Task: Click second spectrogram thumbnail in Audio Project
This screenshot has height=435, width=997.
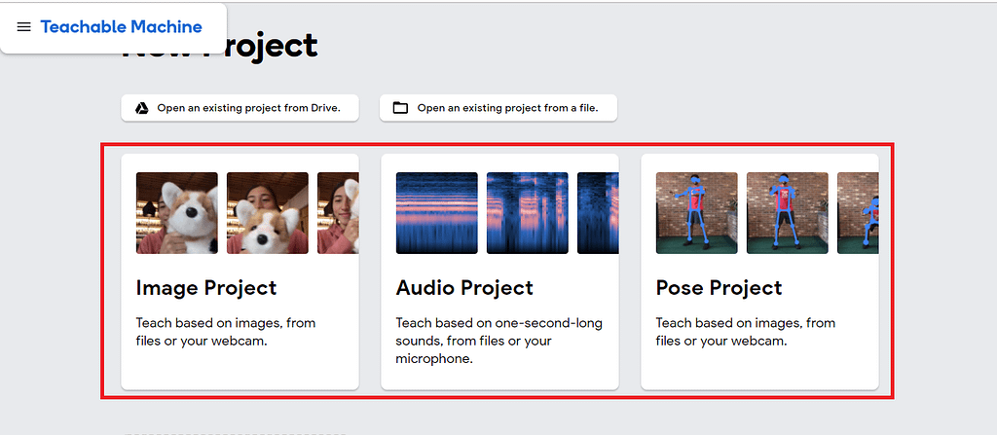Action: pos(527,213)
